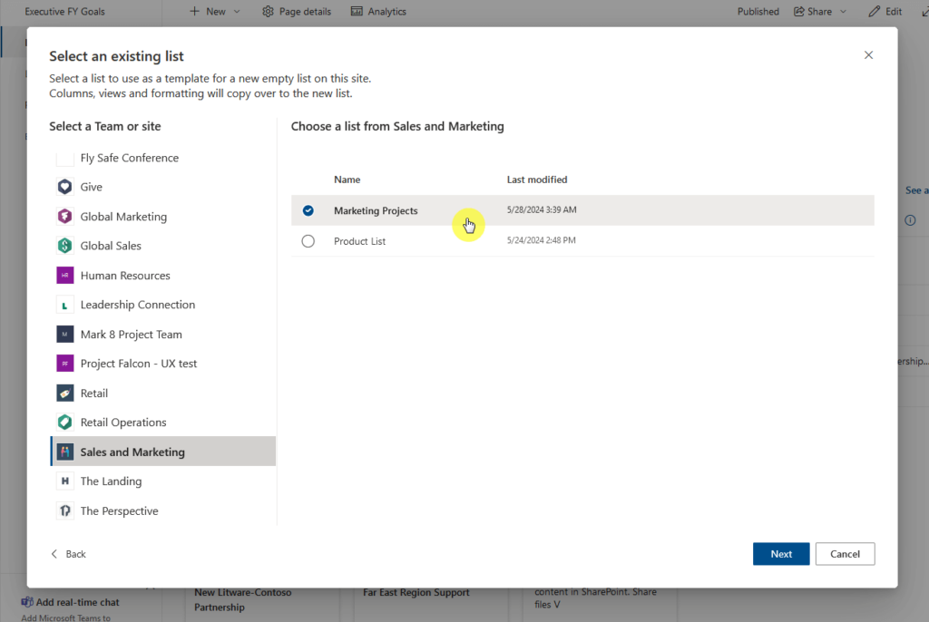
Task: Click the info icon behind the dialog
Action: [x=910, y=220]
